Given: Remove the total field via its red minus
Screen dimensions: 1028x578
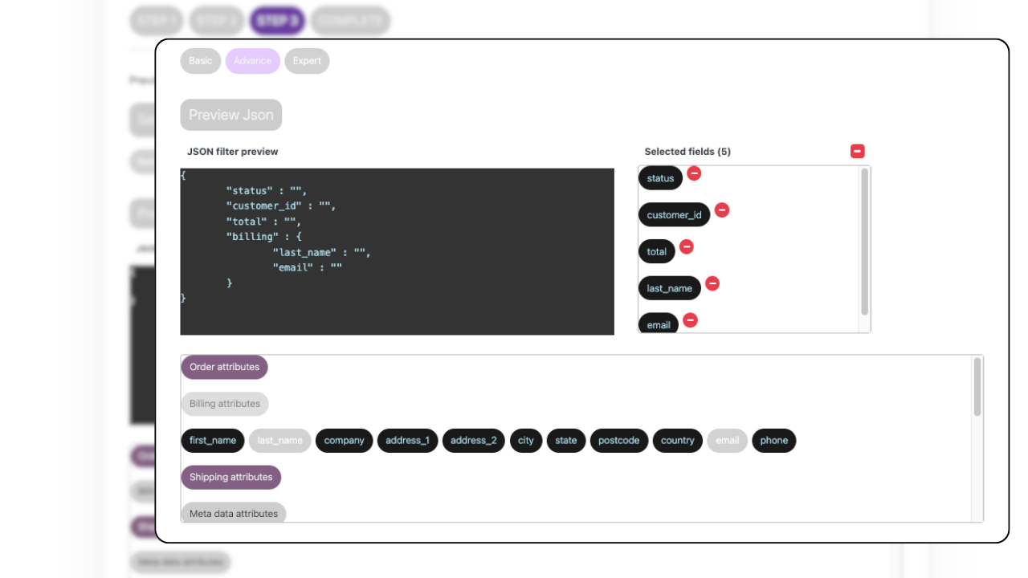Looking at the screenshot, I should (688, 247).
